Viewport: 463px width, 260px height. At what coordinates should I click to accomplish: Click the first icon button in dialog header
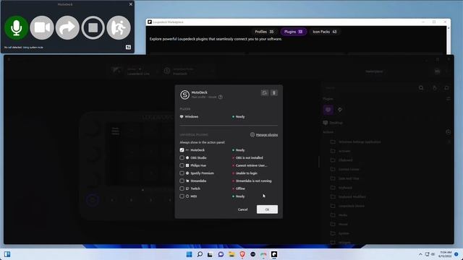tap(265, 93)
